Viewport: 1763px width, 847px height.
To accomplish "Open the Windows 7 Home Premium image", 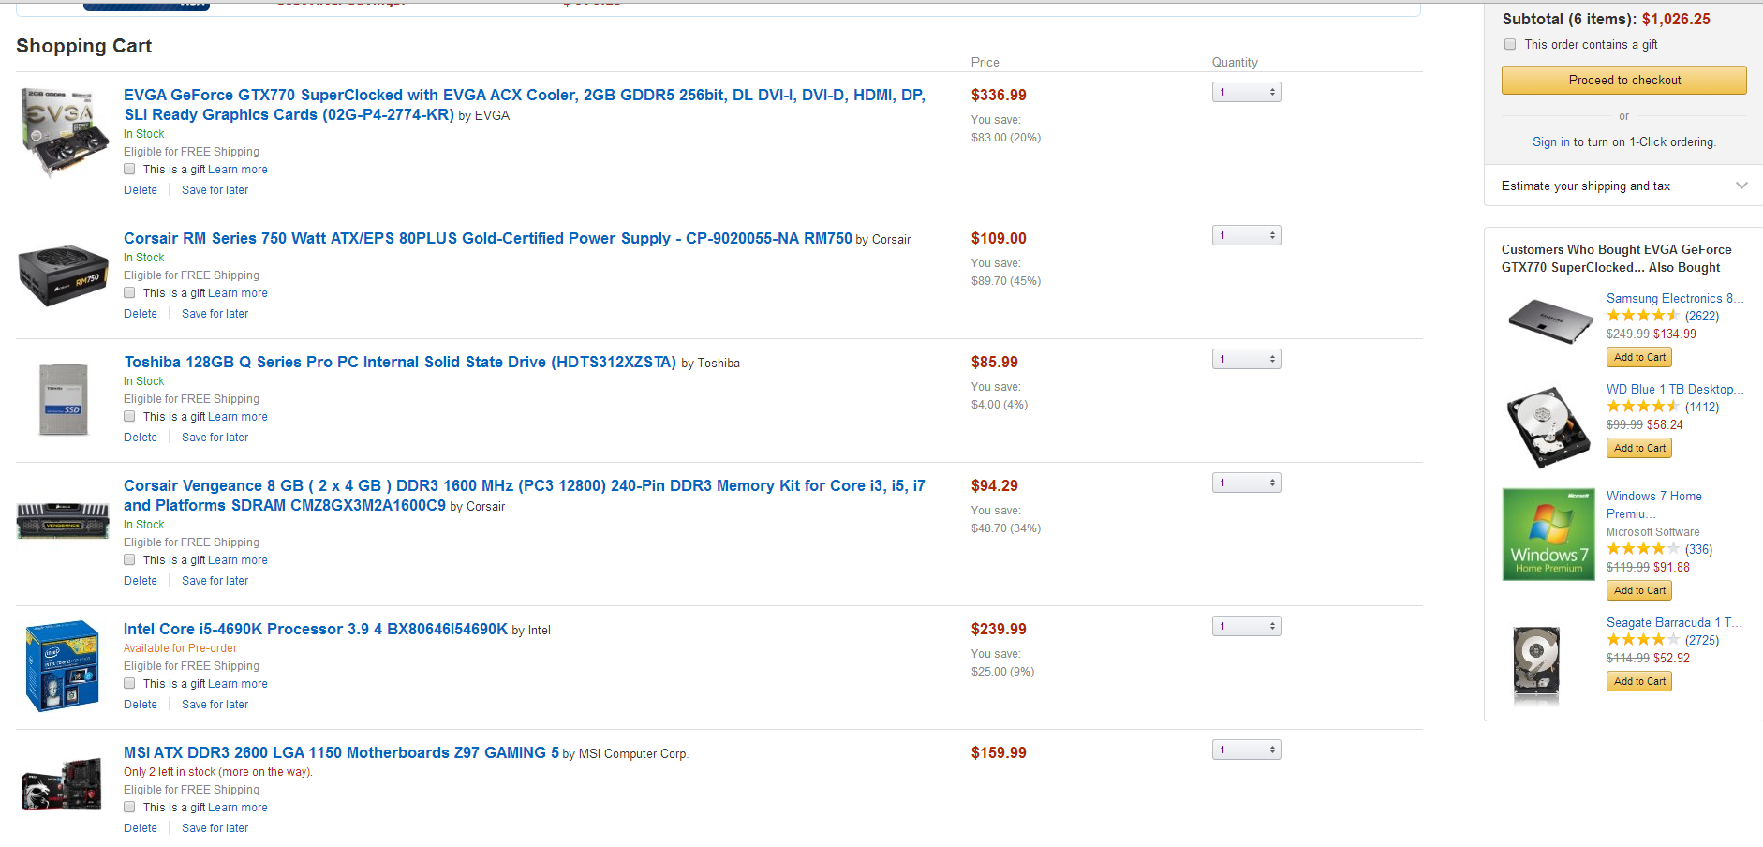I will point(1548,534).
